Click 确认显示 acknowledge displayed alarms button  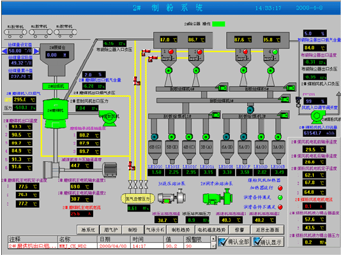pos(268,242)
